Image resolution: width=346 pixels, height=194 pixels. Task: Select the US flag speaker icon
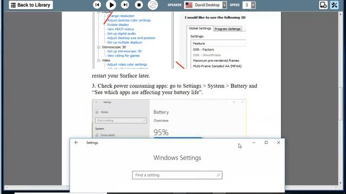[189, 5]
